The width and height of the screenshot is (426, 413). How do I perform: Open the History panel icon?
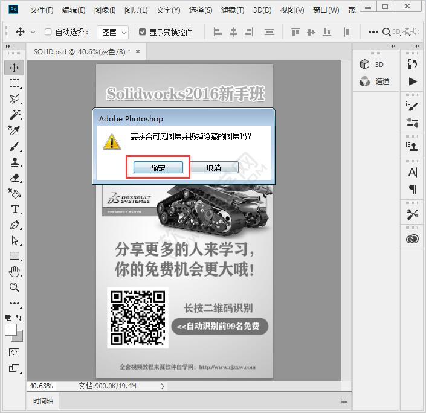[x=413, y=64]
